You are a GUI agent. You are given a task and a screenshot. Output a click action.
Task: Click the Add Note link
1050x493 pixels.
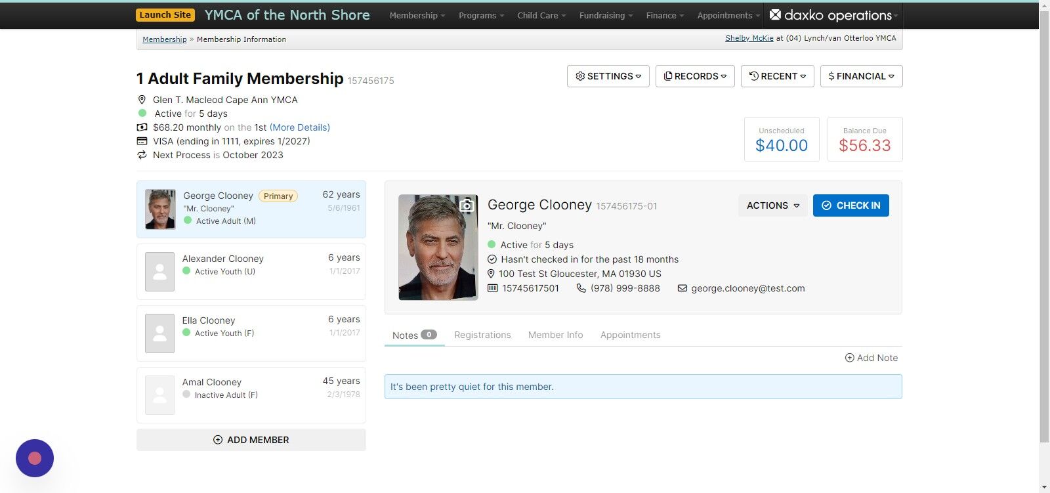click(x=871, y=358)
